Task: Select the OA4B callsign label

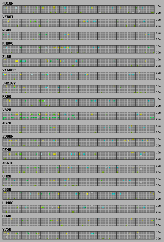Action: pyautogui.click(x=7, y=216)
